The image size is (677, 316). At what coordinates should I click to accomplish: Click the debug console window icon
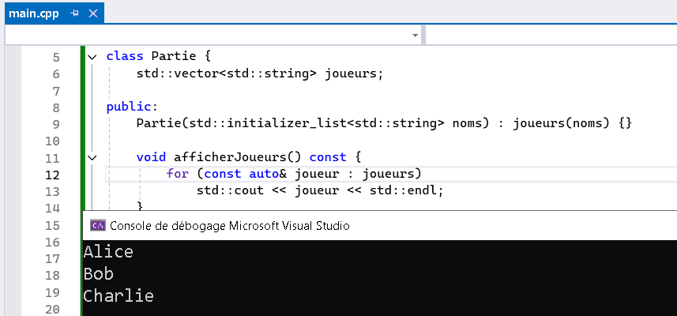click(98, 225)
